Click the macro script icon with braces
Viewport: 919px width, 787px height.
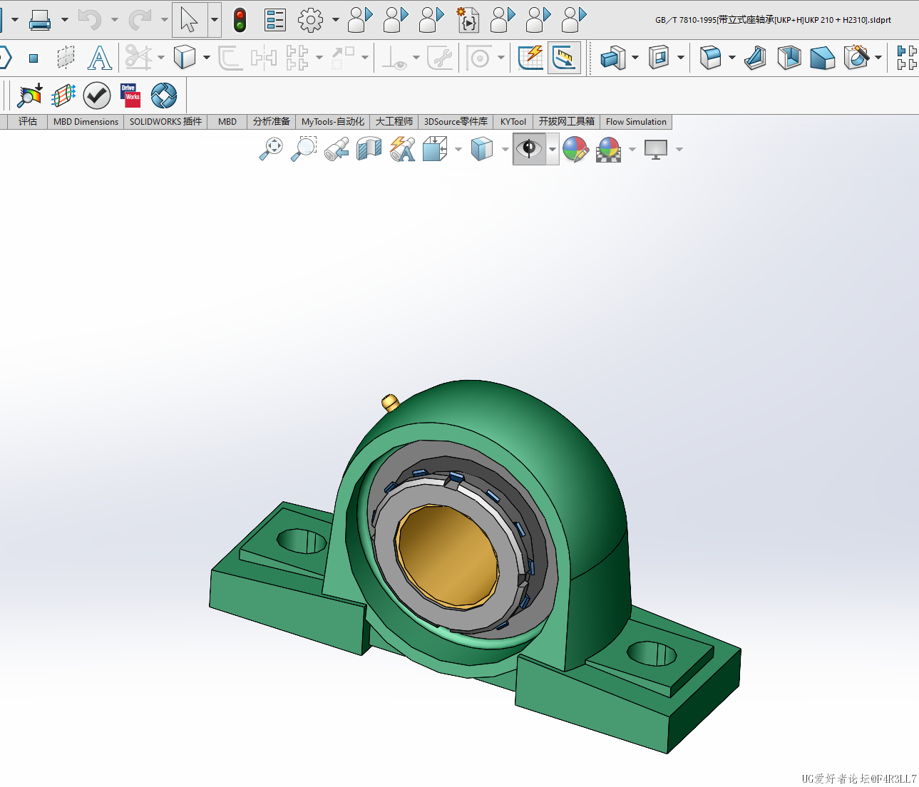coord(468,20)
